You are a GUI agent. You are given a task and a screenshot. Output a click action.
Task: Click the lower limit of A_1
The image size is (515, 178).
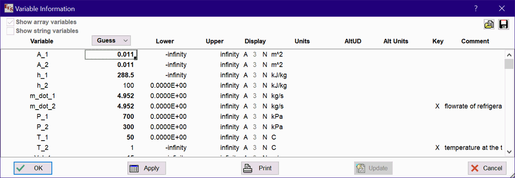176,55
